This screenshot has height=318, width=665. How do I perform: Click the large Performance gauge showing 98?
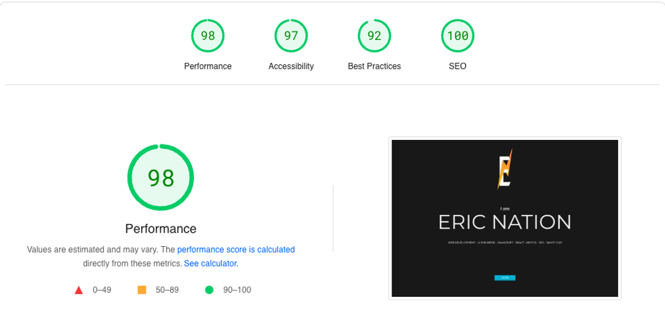point(161,177)
